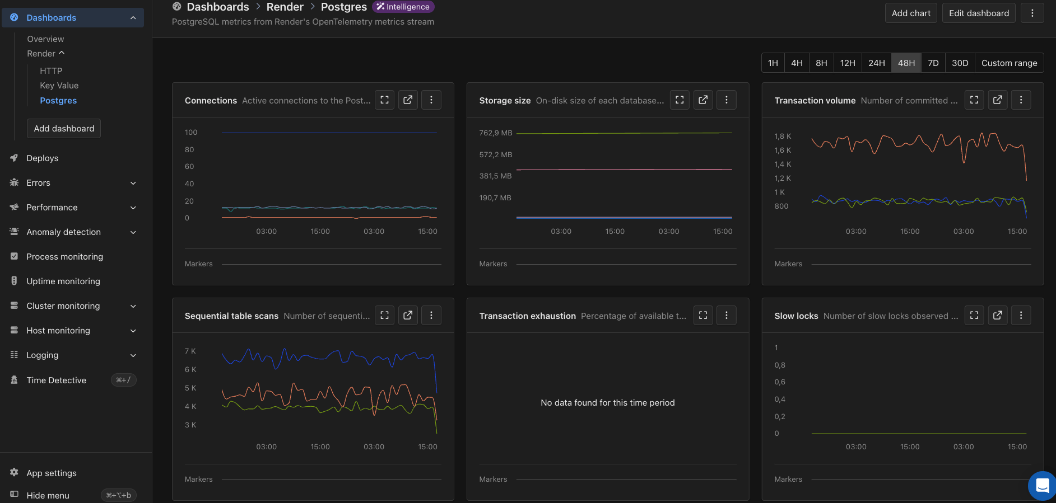
Task: Open Time Detective
Action: pyautogui.click(x=57, y=380)
